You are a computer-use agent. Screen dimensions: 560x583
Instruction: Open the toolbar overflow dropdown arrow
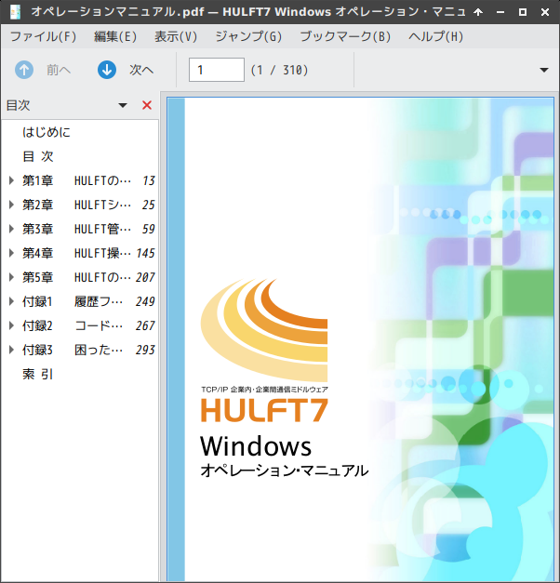[x=544, y=70]
